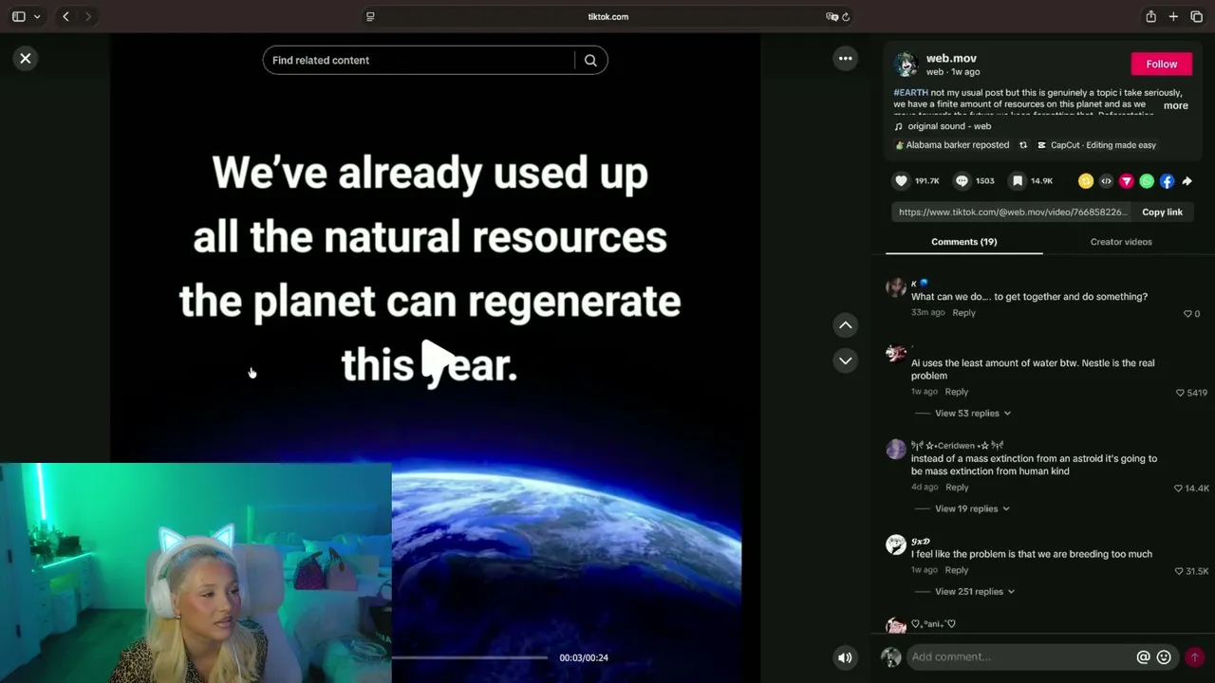The image size is (1215, 683).
Task: Click the repost arrows icon beside CapCut
Action: tap(1023, 145)
